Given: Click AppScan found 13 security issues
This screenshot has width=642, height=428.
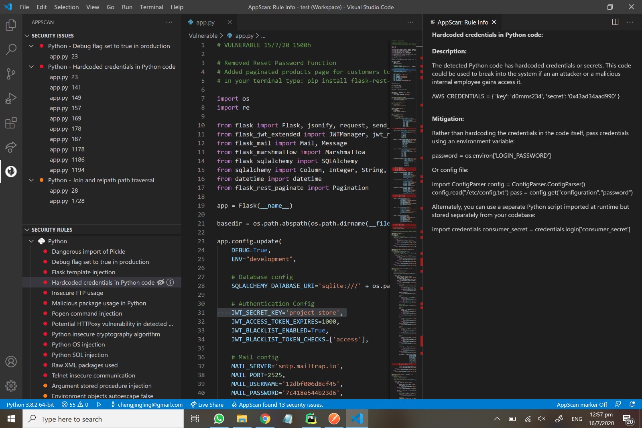Looking at the screenshot, I should click(x=277, y=405).
